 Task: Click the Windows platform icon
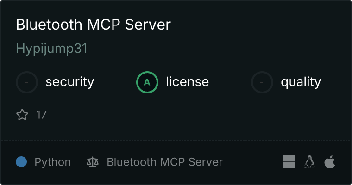[x=289, y=162]
